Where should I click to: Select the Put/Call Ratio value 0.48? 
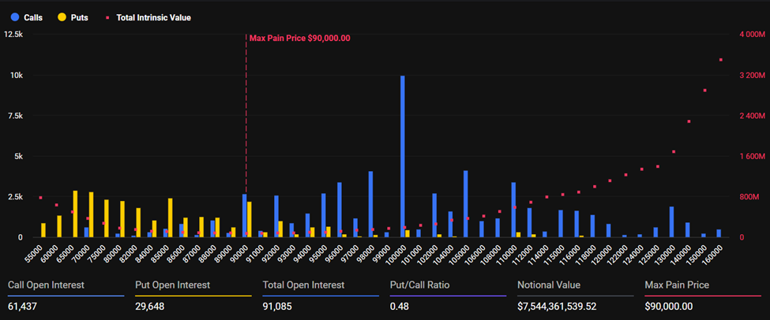coord(400,306)
